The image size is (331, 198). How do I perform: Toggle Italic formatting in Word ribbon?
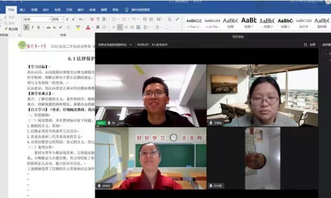pyautogui.click(x=32, y=27)
